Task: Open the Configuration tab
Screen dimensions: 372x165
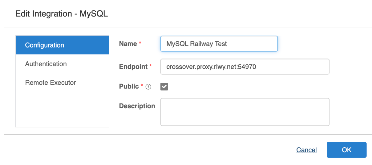Action: coord(62,45)
